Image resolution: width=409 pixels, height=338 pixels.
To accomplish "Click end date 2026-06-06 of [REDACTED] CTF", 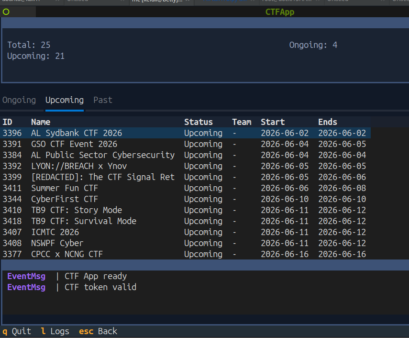I will point(342,177).
